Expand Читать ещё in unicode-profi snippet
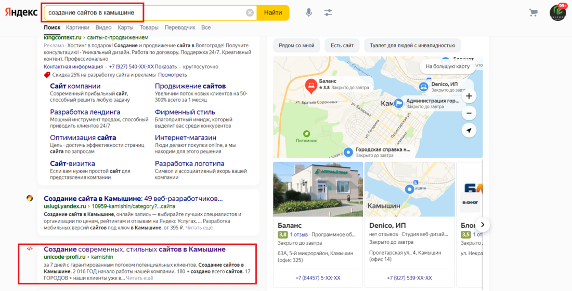This screenshot has height=291, width=572. click(x=140, y=278)
